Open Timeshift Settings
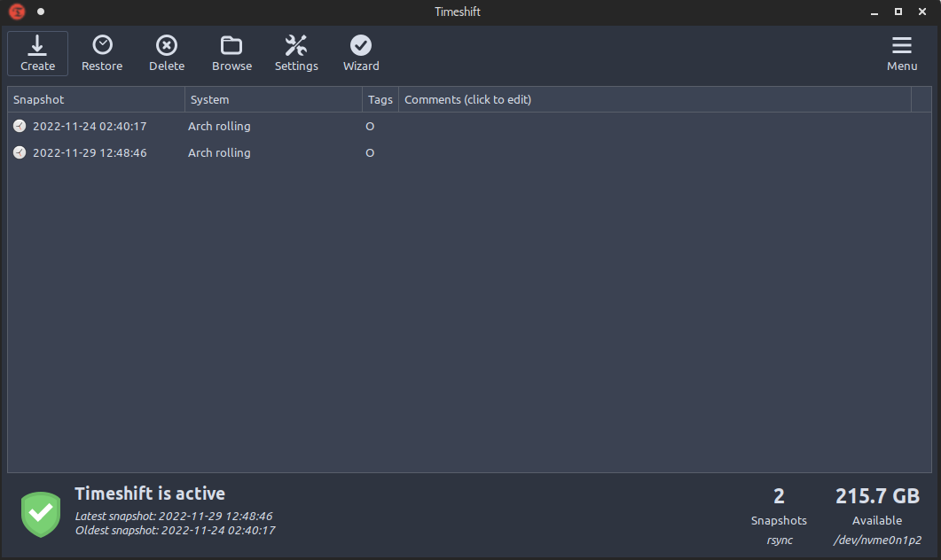This screenshot has width=941, height=560. coord(296,53)
